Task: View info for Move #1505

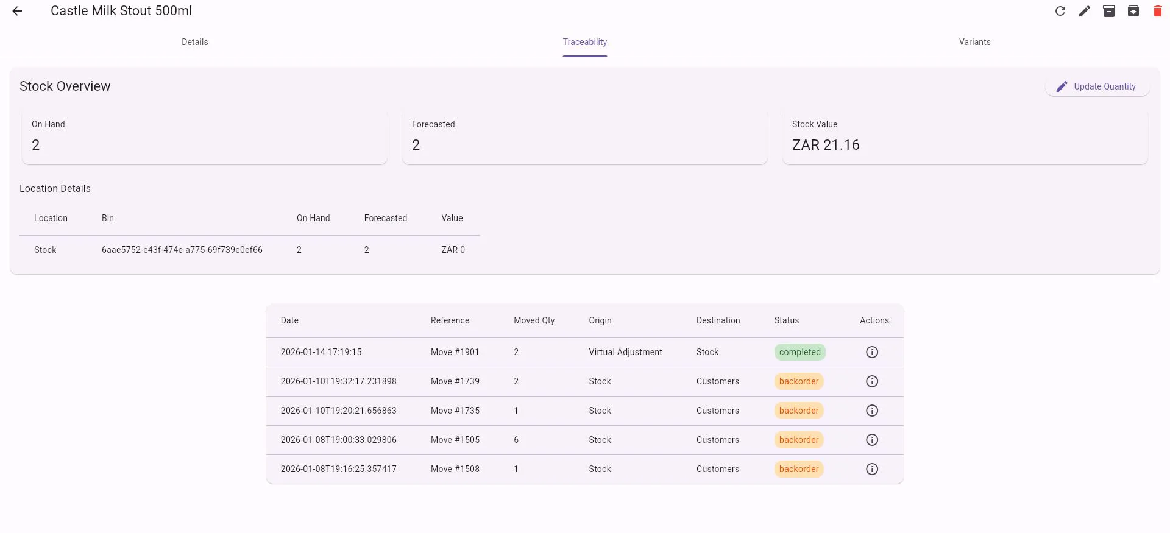Action: tap(872, 440)
